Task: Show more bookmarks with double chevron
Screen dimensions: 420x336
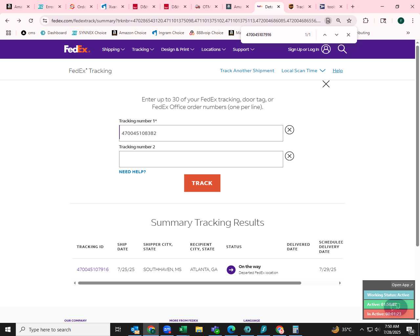Action: [408, 33]
